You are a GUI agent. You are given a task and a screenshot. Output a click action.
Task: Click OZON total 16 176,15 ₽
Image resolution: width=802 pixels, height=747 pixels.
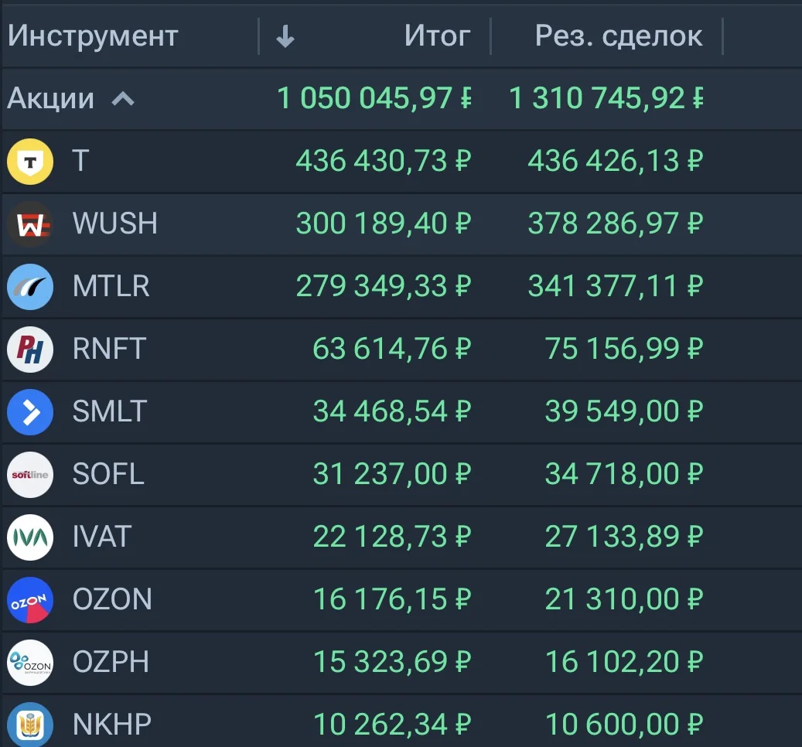tap(392, 599)
